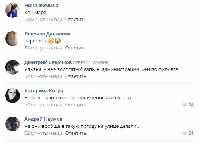Reply to Лёлечка Данилова's охренеть comment
The height and width of the screenshot is (144, 199).
[76, 48]
